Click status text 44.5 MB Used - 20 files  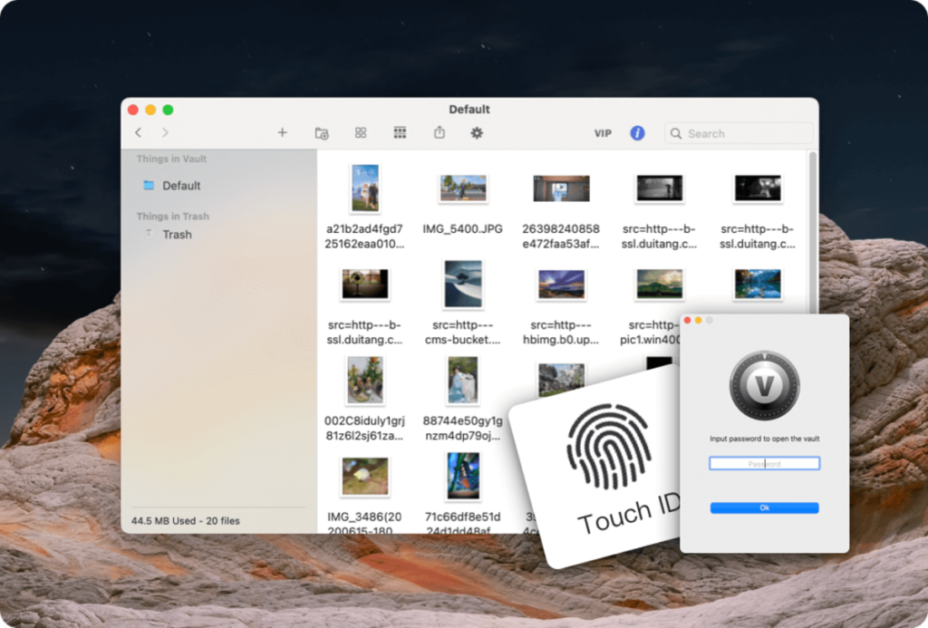[185, 521]
